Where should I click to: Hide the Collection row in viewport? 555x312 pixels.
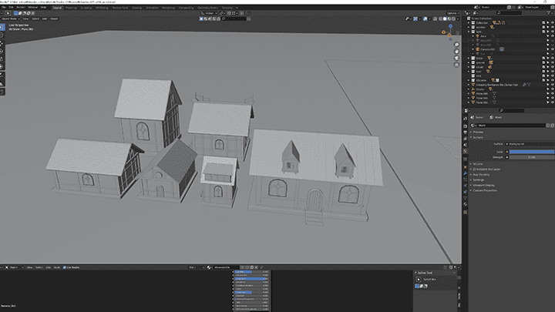click(552, 22)
